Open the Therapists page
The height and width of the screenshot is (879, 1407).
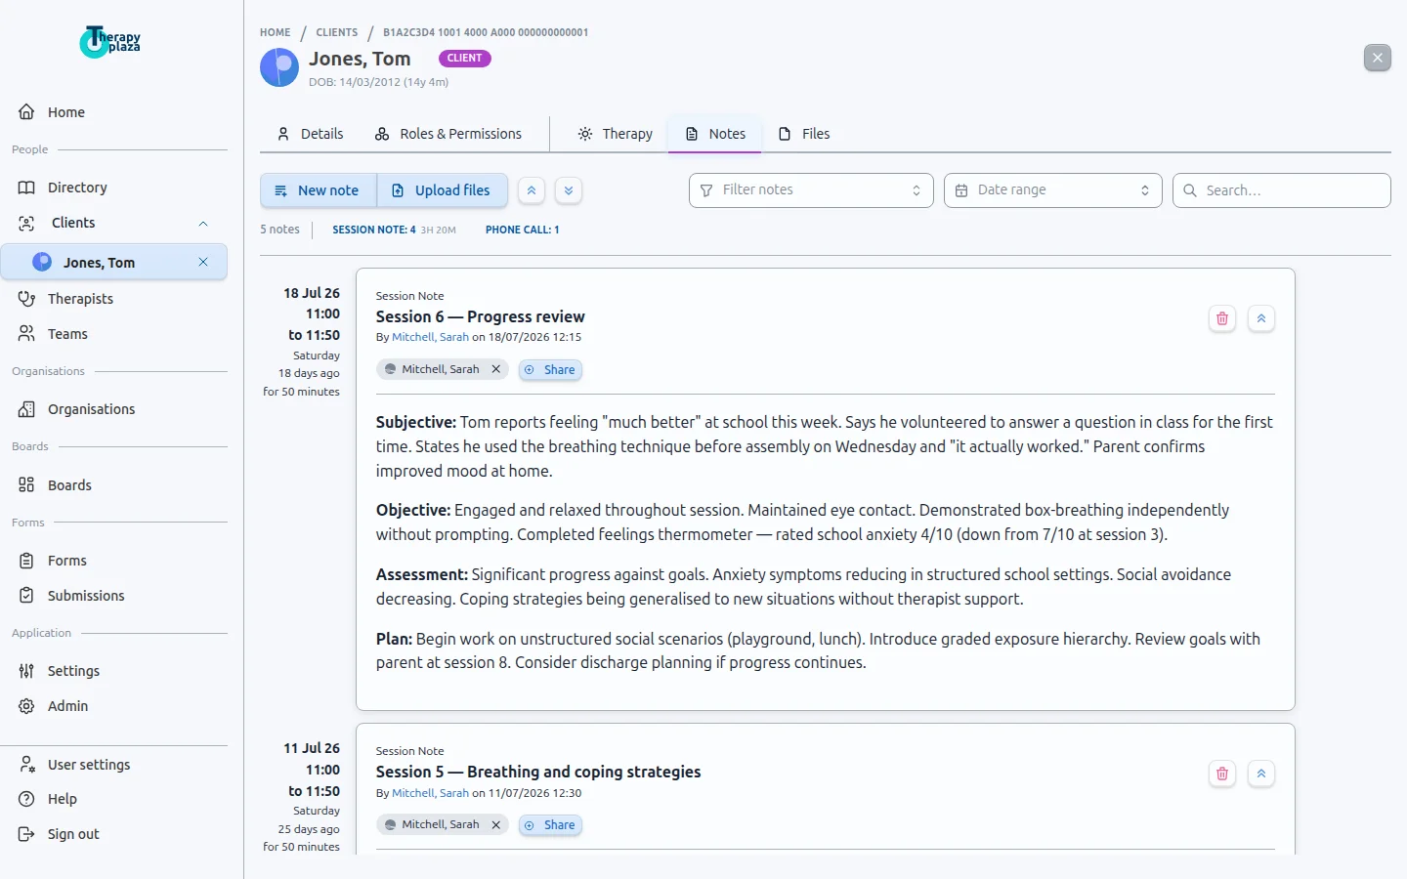tap(113, 299)
